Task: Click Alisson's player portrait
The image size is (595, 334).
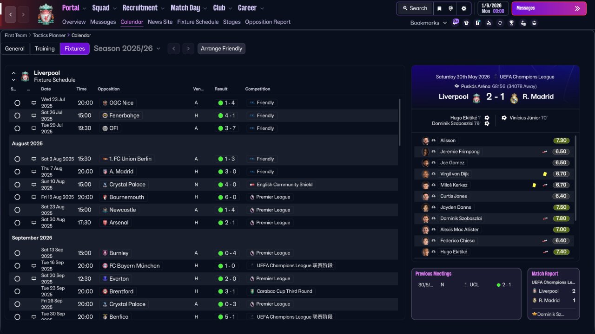Action: click(425, 141)
